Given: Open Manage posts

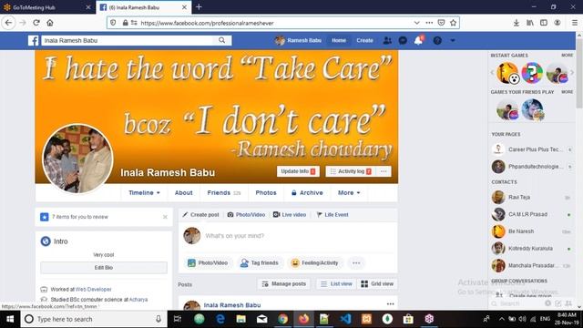Looking at the screenshot, I should click(284, 284).
